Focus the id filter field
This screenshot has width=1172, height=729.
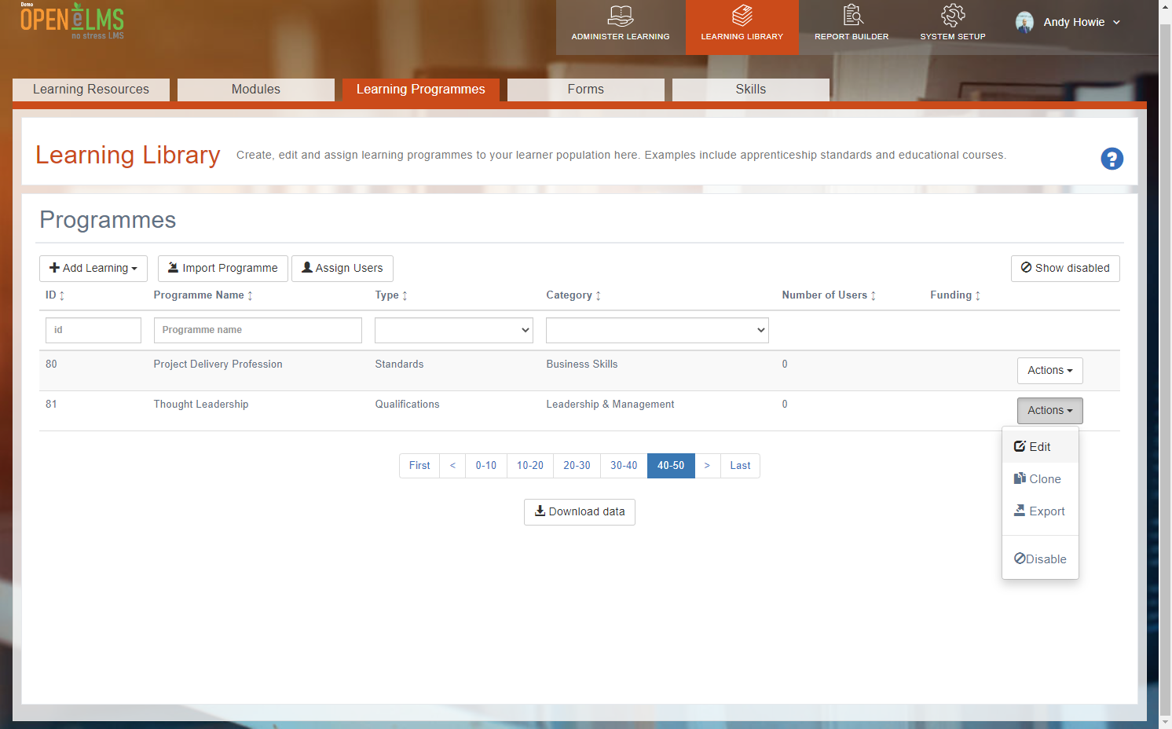[93, 330]
